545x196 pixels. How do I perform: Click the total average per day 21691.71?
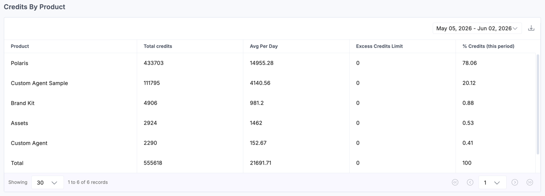click(x=261, y=163)
